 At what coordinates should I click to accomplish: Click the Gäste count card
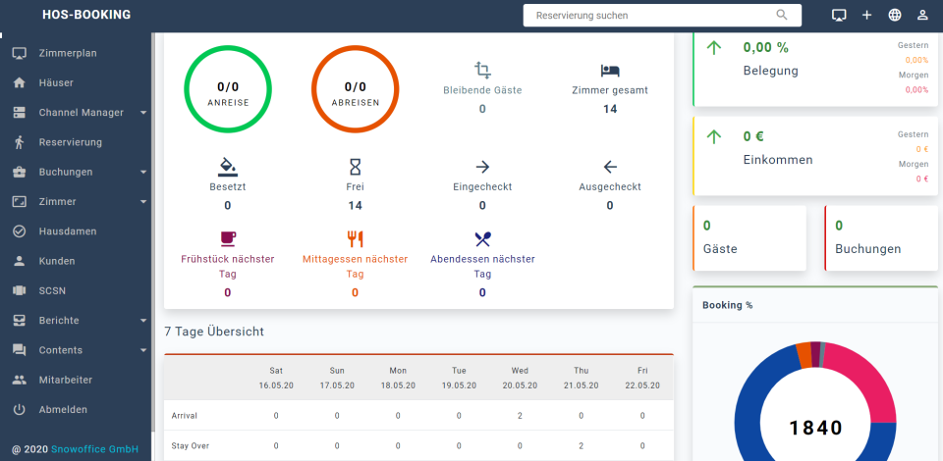click(749, 237)
